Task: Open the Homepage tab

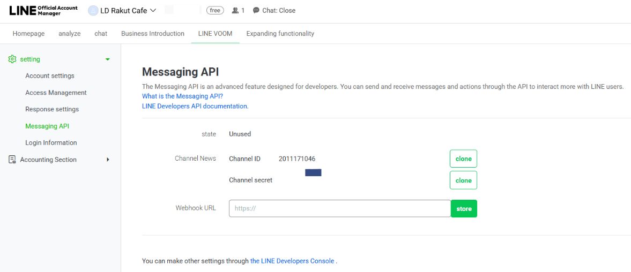Action: click(28, 34)
